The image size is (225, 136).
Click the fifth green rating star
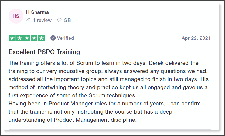(42, 38)
